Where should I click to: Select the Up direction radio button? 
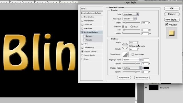pos(123,27)
